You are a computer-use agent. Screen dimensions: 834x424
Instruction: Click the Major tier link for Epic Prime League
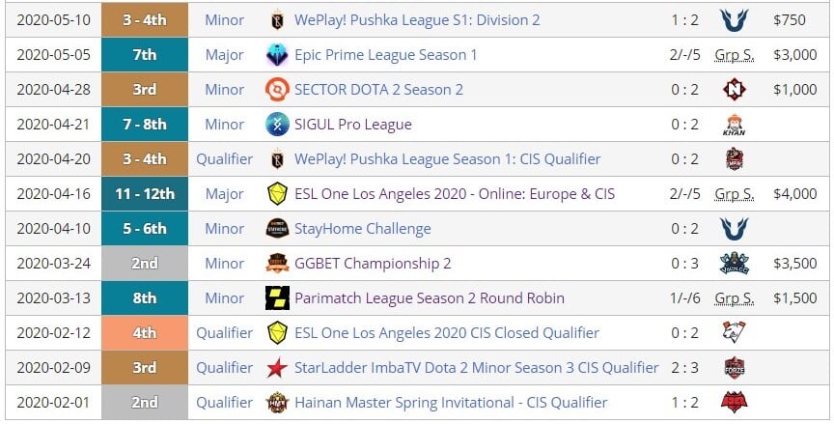click(225, 55)
